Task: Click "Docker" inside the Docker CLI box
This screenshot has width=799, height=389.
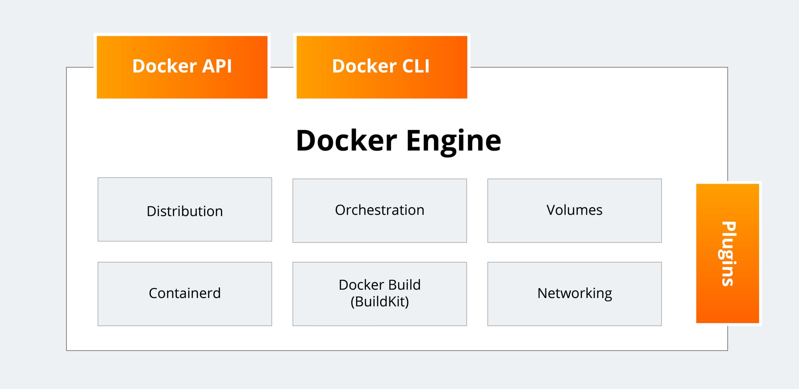Action: 364,66
